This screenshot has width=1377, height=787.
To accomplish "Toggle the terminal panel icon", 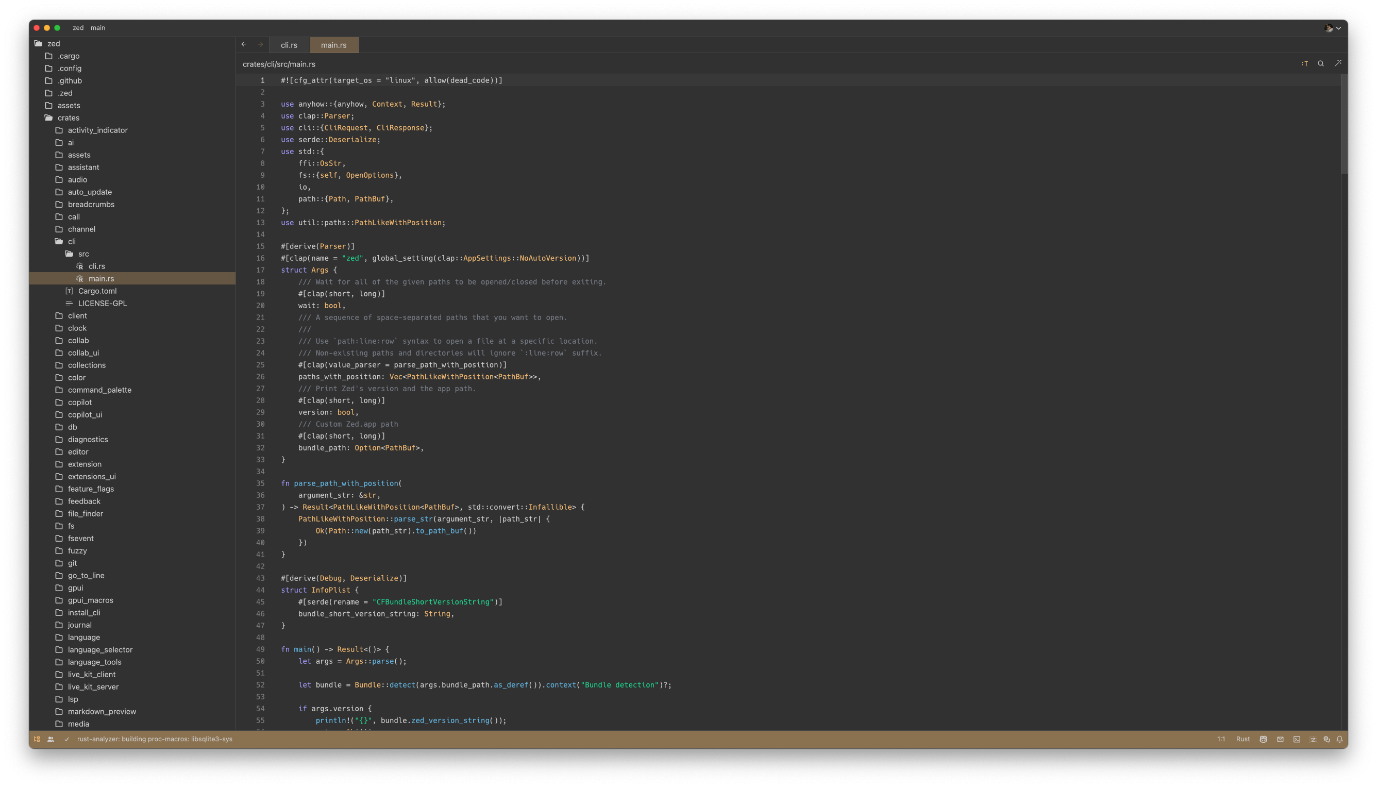I will (x=1297, y=739).
